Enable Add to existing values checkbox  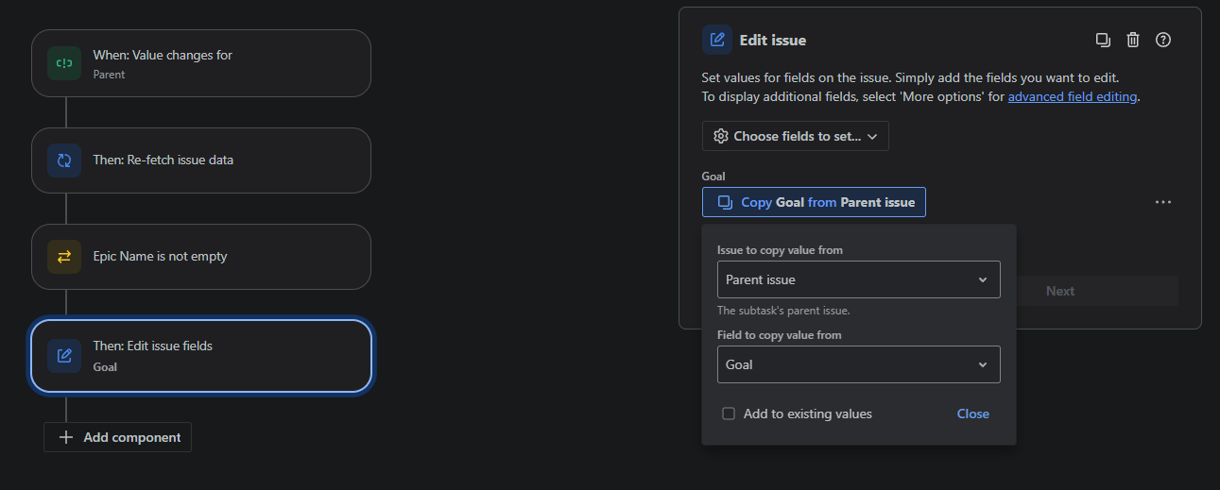[729, 414]
